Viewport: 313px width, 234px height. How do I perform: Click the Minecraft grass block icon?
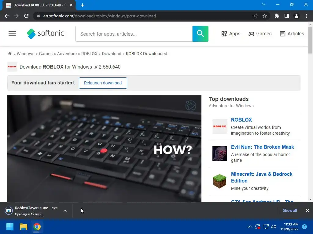[x=219, y=181]
